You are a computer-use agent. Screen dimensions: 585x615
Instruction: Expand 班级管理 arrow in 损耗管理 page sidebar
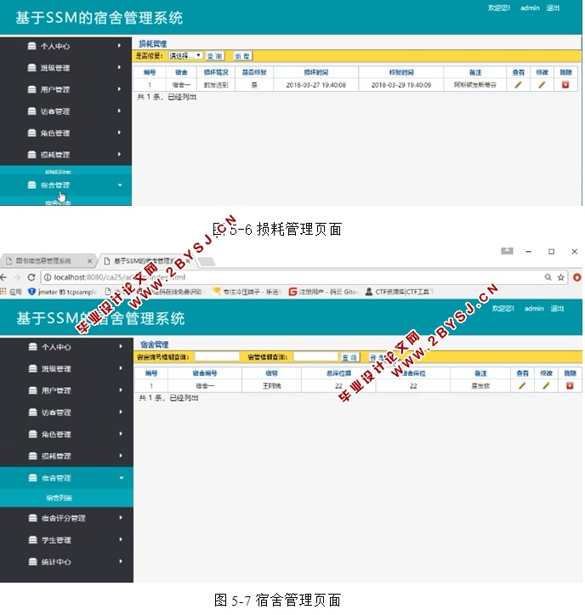tap(119, 67)
